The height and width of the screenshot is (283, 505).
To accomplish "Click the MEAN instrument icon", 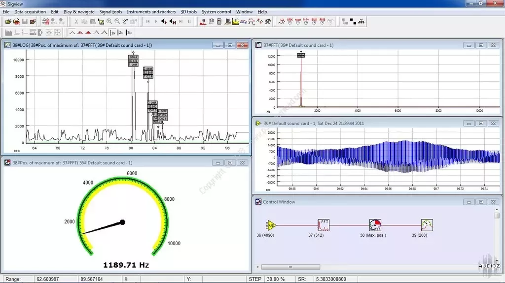I will click(x=297, y=22).
